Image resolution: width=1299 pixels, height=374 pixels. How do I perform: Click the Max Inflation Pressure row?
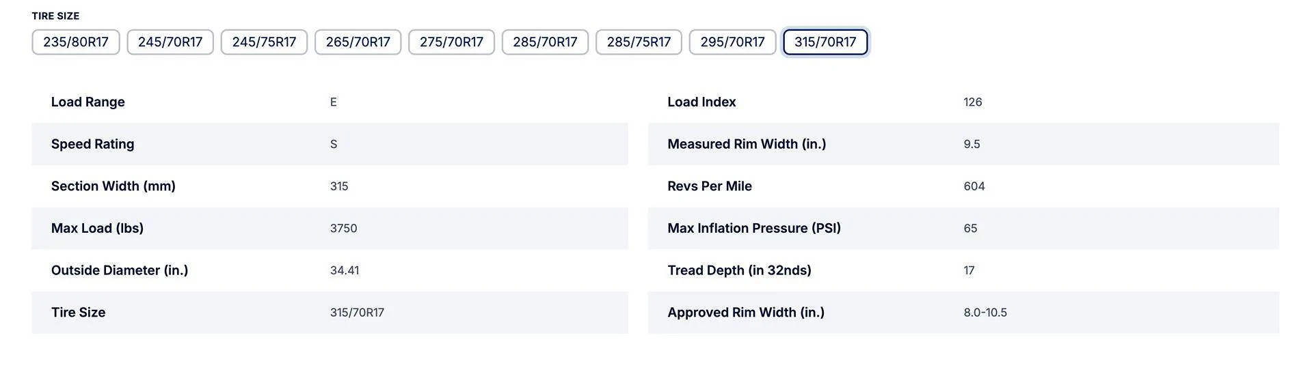coord(963,229)
